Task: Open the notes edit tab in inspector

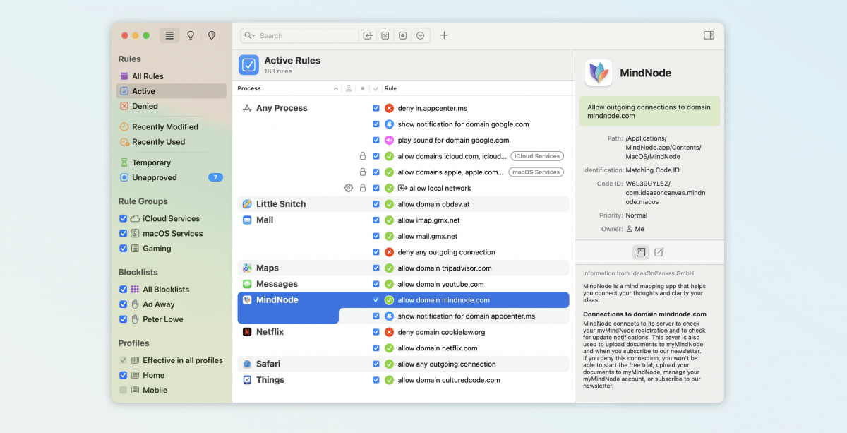Action: [659, 252]
